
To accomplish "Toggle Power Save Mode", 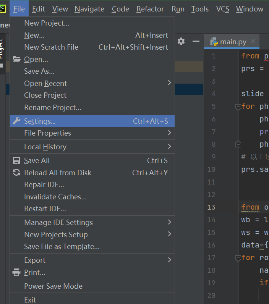I will pos(53,286).
